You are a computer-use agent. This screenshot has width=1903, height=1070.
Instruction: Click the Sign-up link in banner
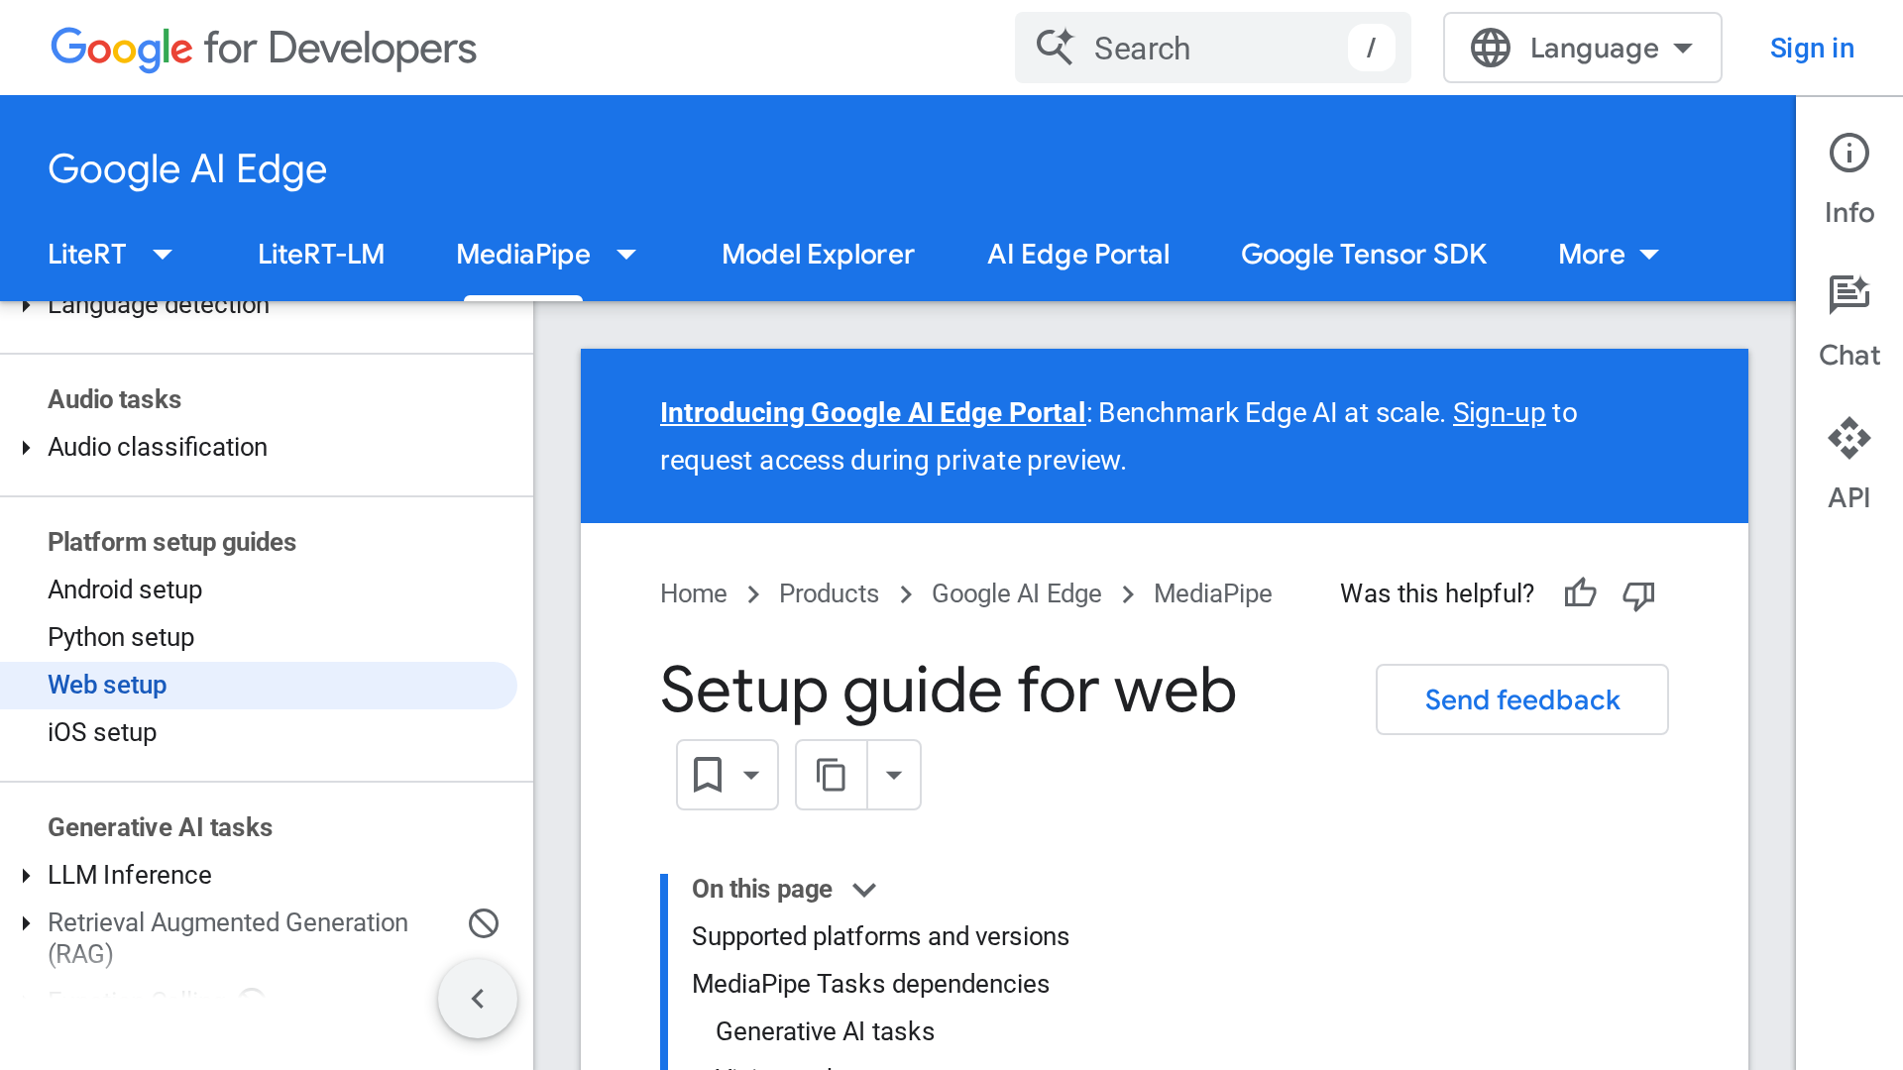[x=1499, y=412]
